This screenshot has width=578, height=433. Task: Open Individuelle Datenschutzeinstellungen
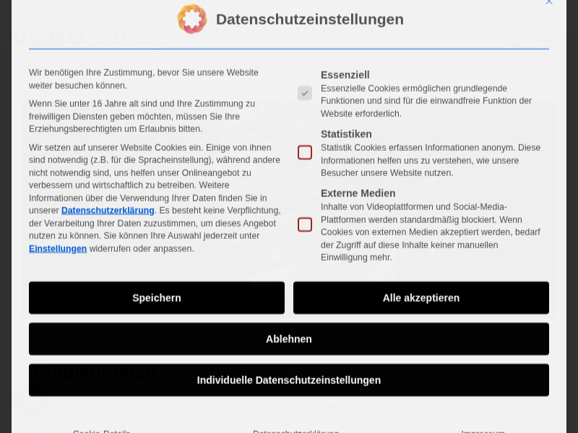click(289, 380)
